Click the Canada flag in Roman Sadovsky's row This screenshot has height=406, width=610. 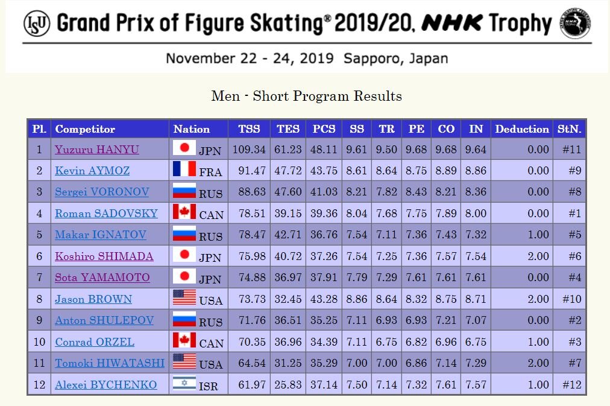[184, 212]
